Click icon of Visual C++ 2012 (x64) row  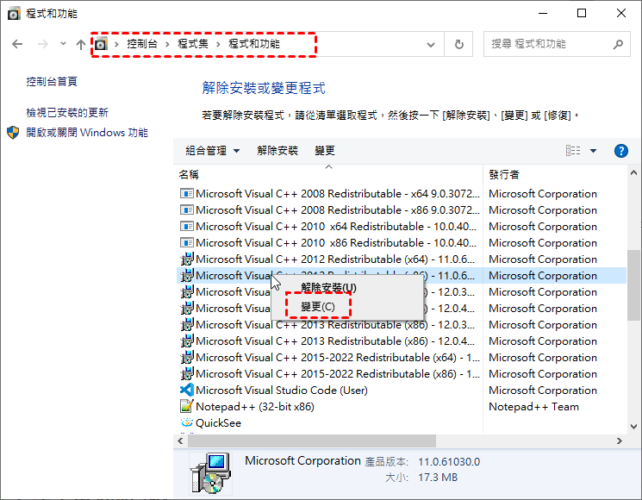click(187, 259)
